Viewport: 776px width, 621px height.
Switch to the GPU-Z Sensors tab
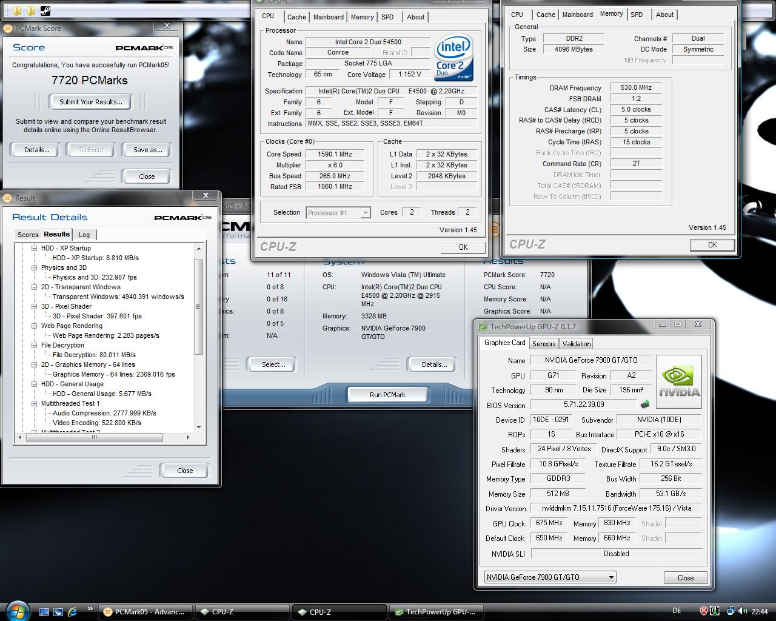(544, 343)
